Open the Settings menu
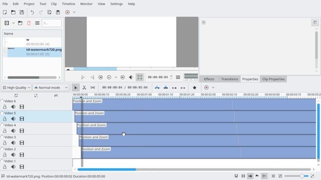321x180 pixels. click(116, 4)
